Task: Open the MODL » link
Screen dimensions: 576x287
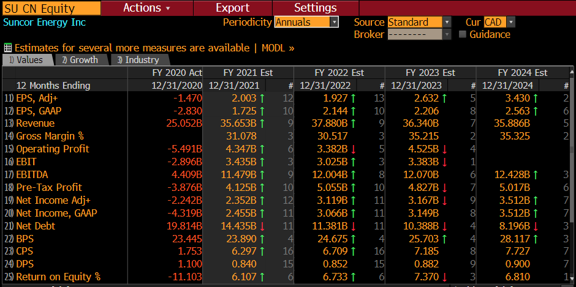Action: [278, 48]
